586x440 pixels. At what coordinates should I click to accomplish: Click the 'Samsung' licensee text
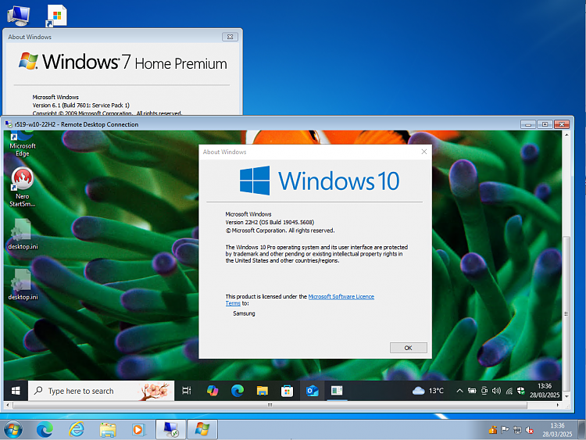[x=244, y=313]
